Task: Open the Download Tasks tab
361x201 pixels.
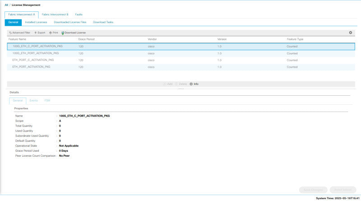Action: pos(103,23)
